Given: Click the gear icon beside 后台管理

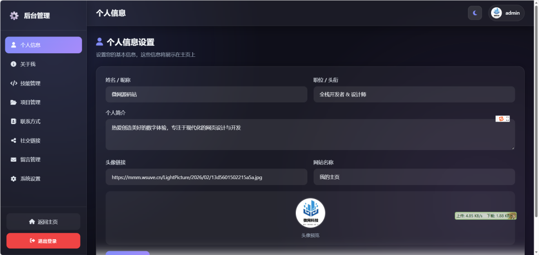Looking at the screenshot, I should coord(14,15).
